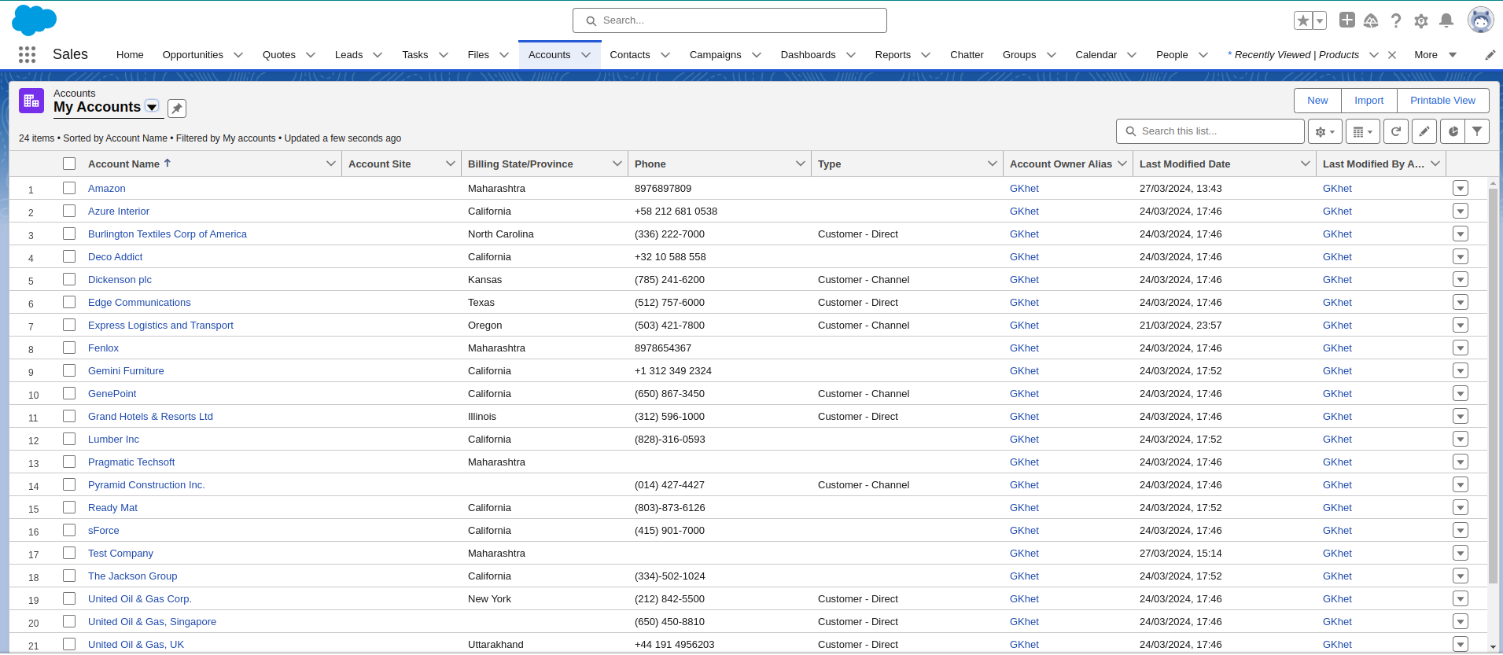Refresh the accounts list
The image size is (1503, 655).
1396,131
